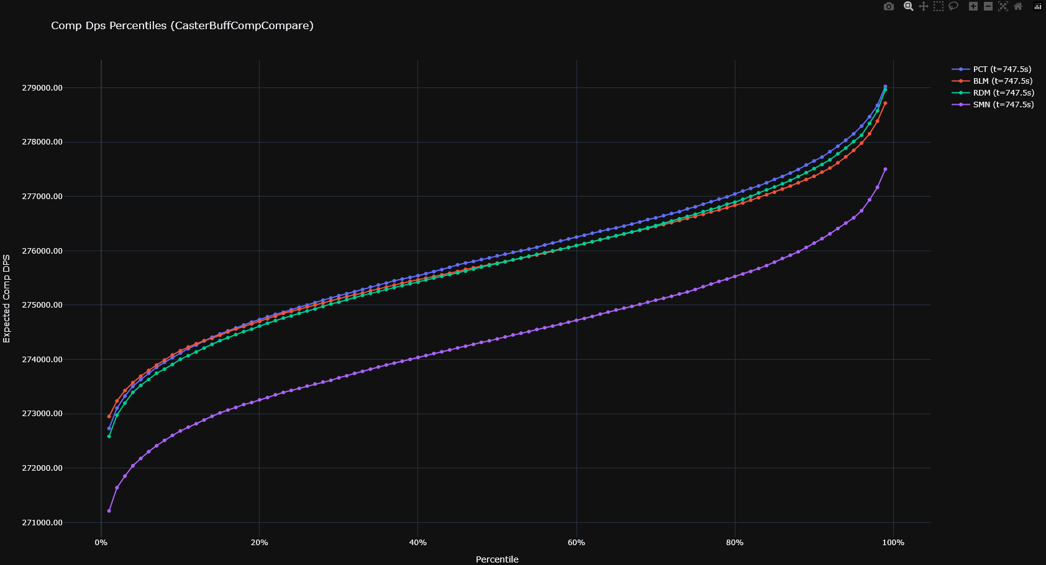Click the 278000.00 y-axis tick label
Screen dimensions: 1046x565
pos(42,142)
